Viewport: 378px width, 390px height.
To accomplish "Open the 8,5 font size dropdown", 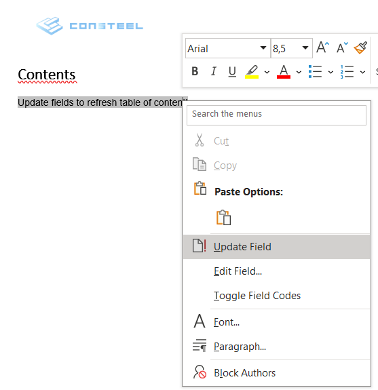I will point(305,47).
